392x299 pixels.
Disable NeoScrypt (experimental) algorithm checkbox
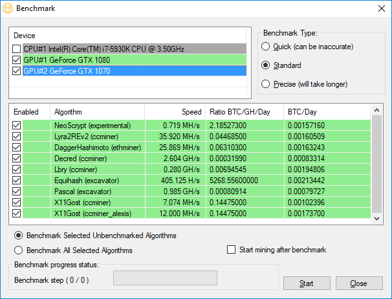tap(17, 125)
